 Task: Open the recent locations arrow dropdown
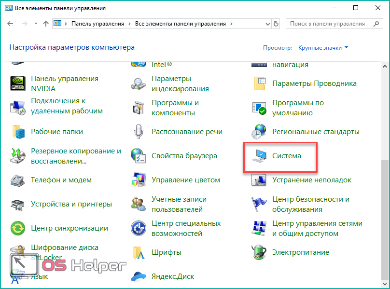point(36,24)
